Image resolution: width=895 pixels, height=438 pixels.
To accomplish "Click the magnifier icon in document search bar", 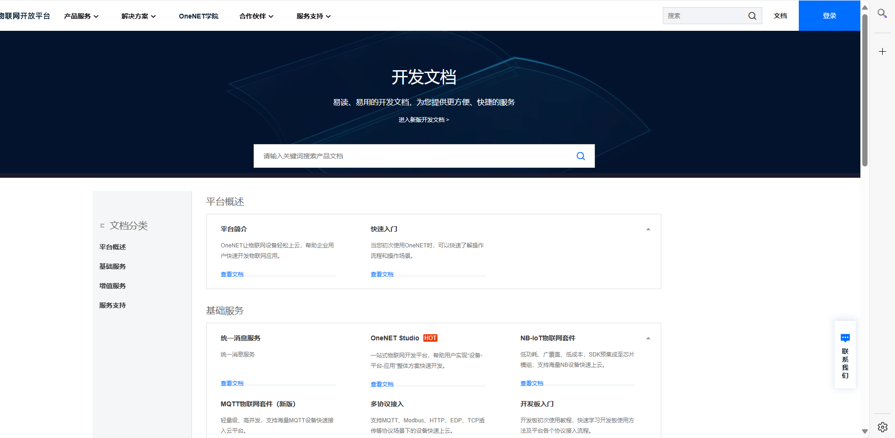I will [580, 155].
